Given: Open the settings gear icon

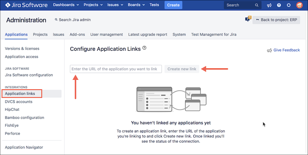Looking at the screenshot, I should [289, 5].
